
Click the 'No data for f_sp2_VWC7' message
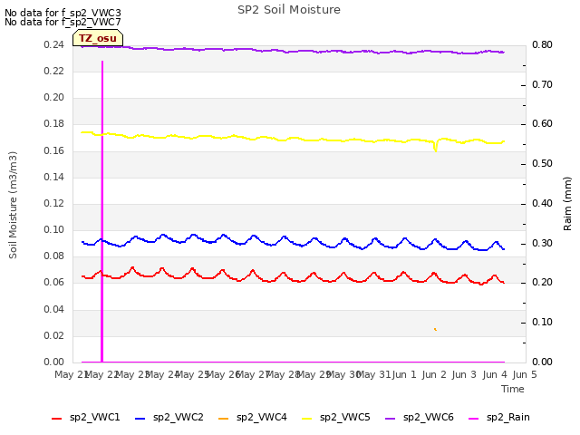pyautogui.click(x=63, y=22)
